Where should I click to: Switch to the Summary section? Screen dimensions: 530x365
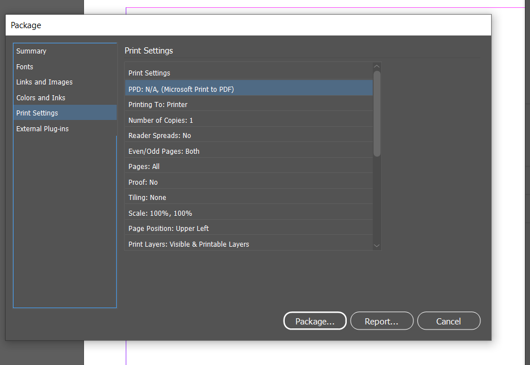[x=31, y=51]
